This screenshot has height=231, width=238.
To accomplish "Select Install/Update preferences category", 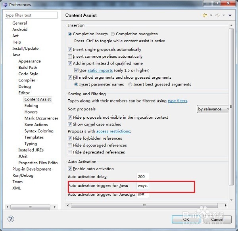I will (x=25, y=48).
